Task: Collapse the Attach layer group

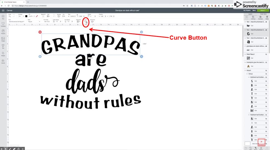Action: pyautogui.click(x=245, y=70)
